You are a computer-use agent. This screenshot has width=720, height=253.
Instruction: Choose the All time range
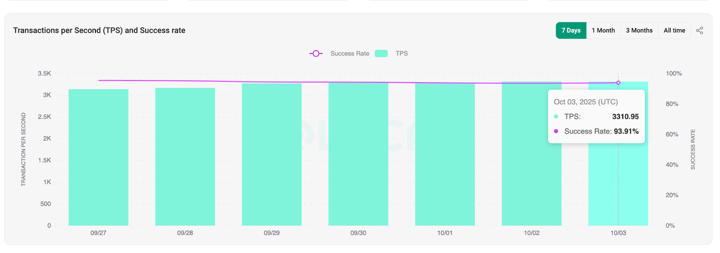pos(674,31)
